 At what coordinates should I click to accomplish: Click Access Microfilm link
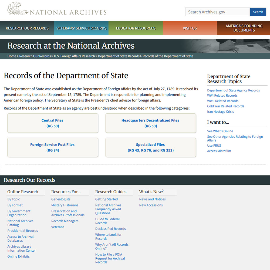coord(219,151)
